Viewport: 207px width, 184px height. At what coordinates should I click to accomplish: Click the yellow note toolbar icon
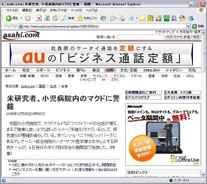pos(142,18)
